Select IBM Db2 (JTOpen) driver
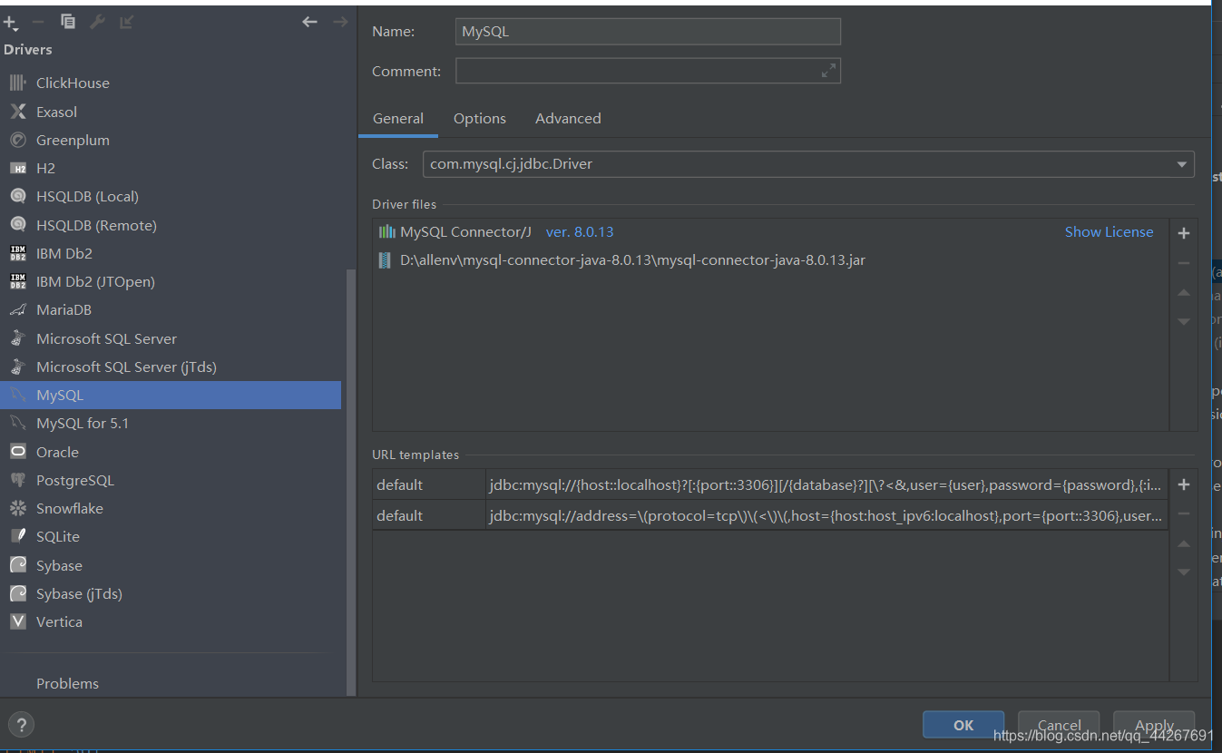 pyautogui.click(x=171, y=281)
